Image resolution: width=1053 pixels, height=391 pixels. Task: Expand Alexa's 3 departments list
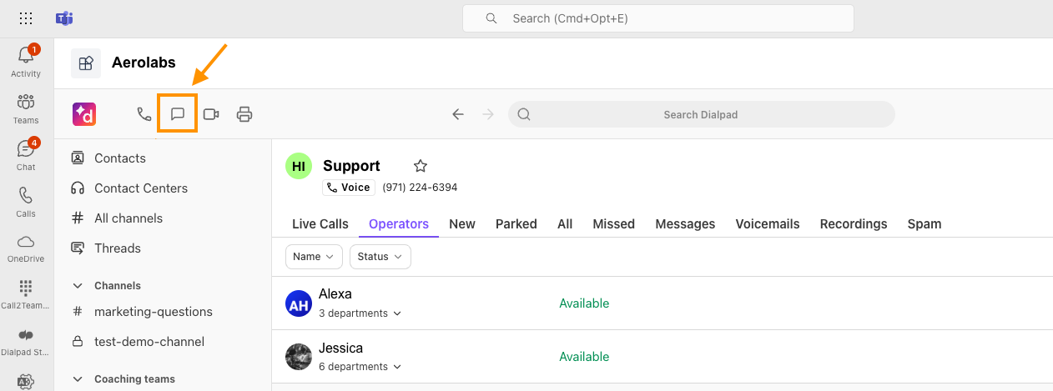[x=360, y=313]
